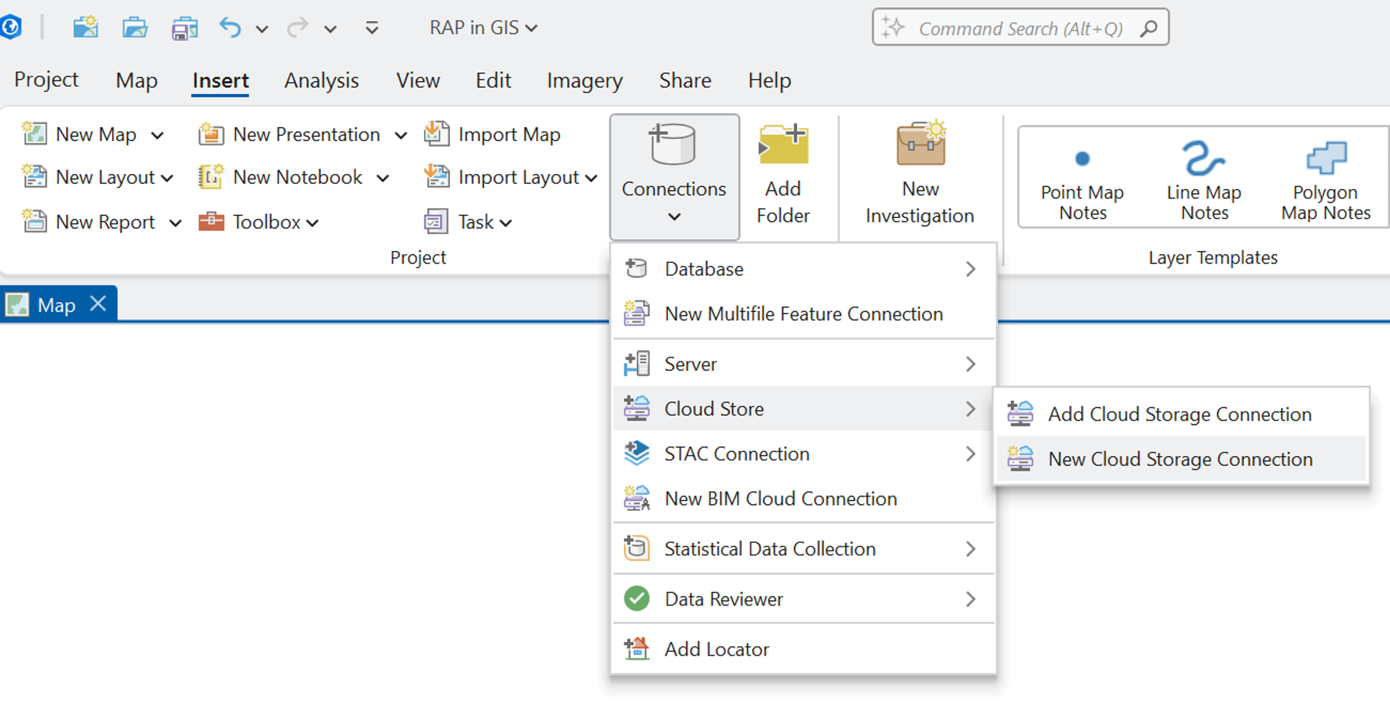Click the Undo arrow icon
1390x724 pixels.
230,28
